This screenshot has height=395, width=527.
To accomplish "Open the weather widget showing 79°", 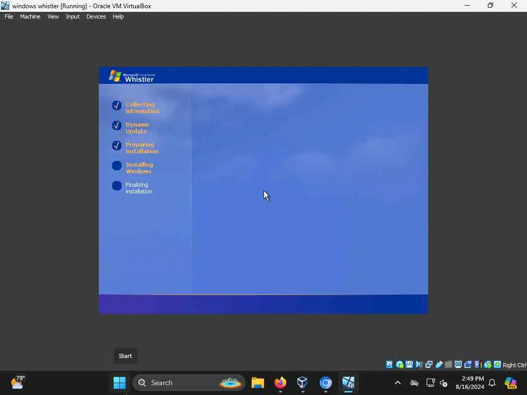I will [17, 382].
